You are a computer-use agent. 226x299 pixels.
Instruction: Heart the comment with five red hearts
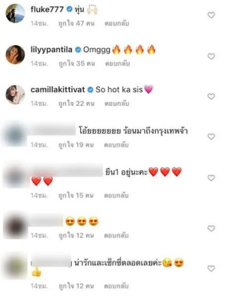tap(211, 178)
